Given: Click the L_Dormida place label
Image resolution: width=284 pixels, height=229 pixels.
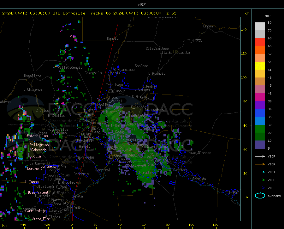Looking at the screenshot, I should click(x=197, y=179).
